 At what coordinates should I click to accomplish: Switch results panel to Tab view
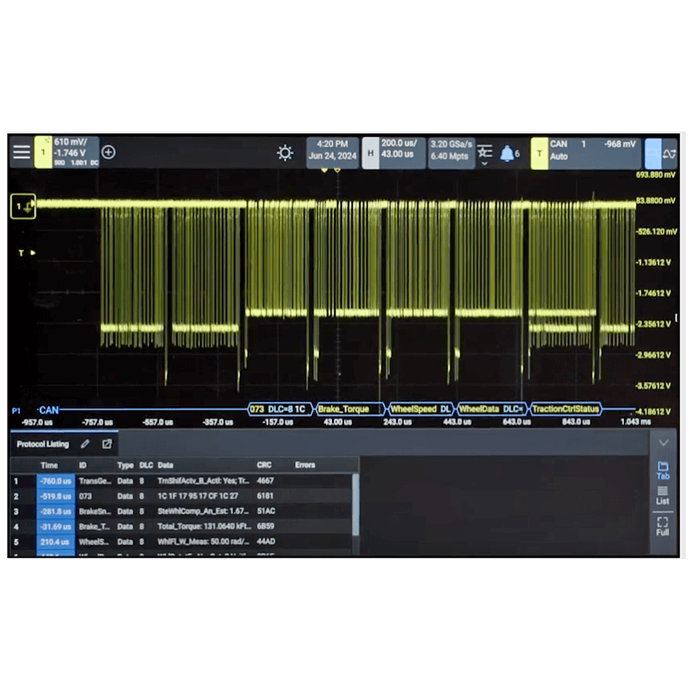[662, 471]
